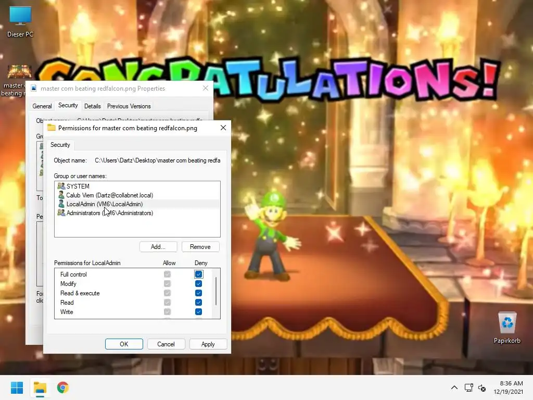
Task: Click the file icon in Properties title bar
Action: pos(34,89)
